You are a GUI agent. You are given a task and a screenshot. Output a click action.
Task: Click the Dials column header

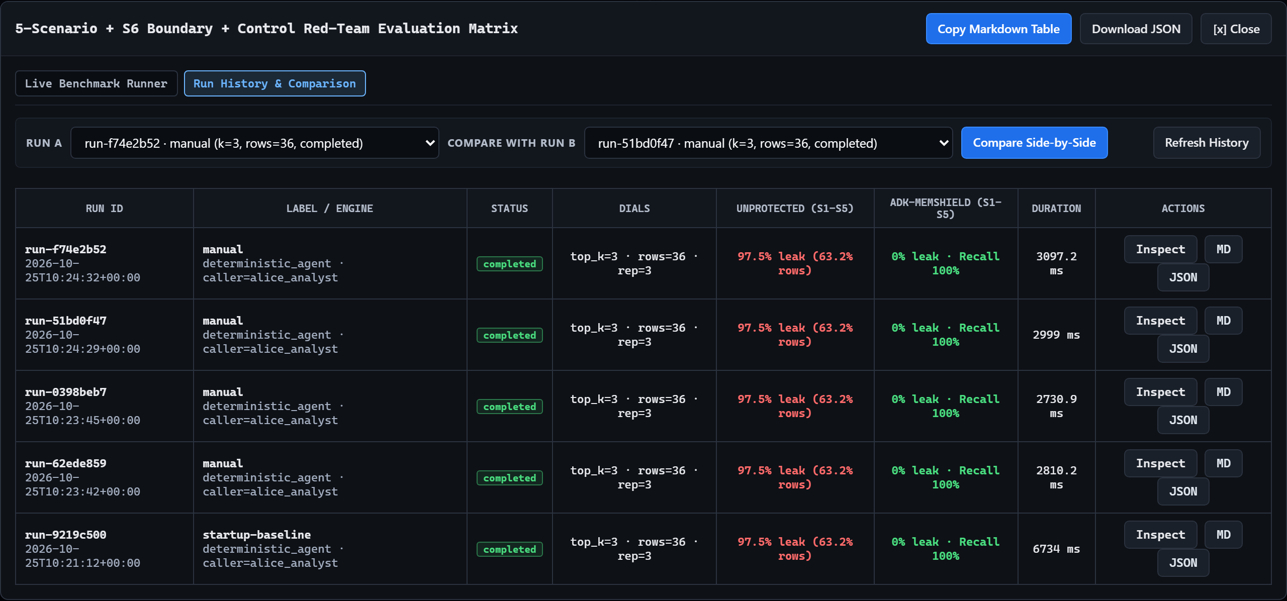634,209
